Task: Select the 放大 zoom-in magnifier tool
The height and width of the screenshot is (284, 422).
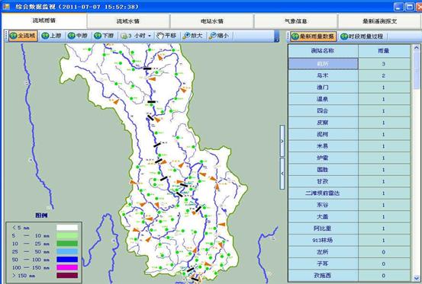Action: [x=193, y=36]
